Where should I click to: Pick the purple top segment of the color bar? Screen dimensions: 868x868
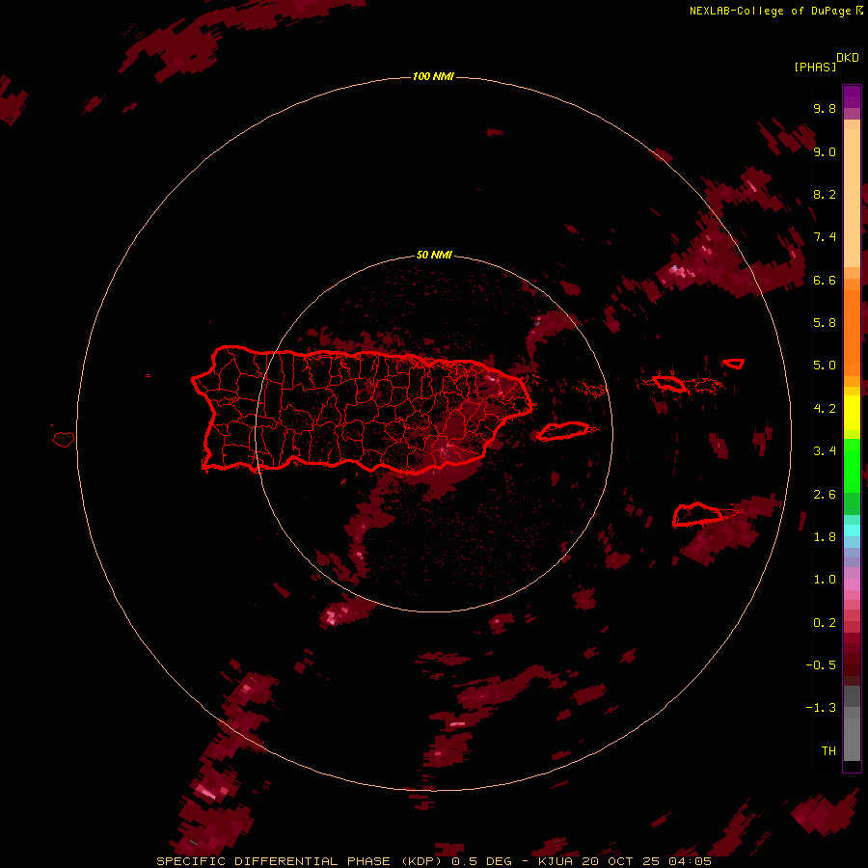(x=852, y=96)
